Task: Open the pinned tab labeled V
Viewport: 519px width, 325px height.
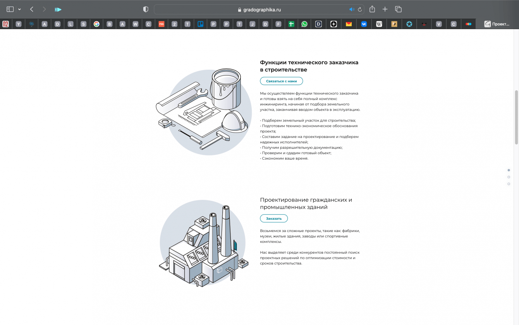Action: [439, 24]
